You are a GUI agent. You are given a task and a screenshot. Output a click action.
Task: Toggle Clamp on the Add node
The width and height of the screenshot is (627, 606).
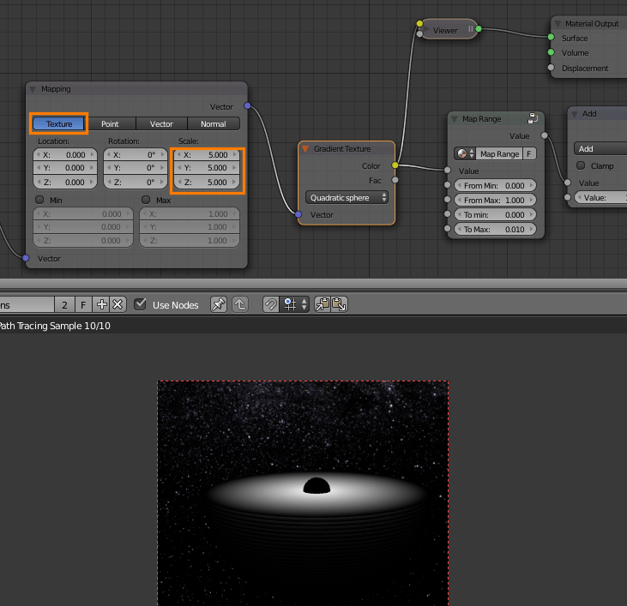[x=581, y=165]
